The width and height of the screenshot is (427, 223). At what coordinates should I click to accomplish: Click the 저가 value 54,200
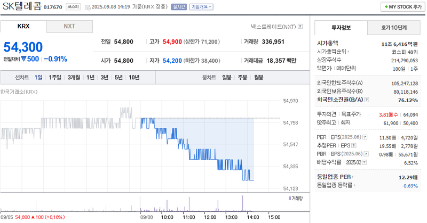(x=172, y=61)
